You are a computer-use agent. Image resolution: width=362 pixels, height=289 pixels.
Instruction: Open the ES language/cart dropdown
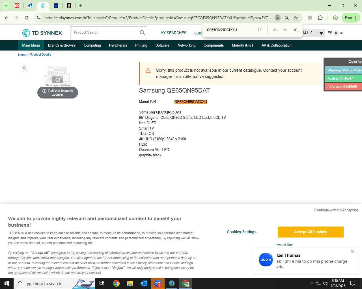coord(335,33)
